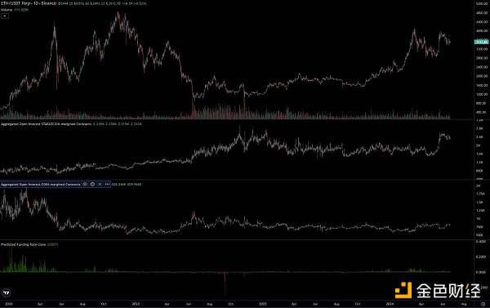The width and height of the screenshot is (490, 308).
Task: Open time axis settings gear icon
Action: point(483,304)
